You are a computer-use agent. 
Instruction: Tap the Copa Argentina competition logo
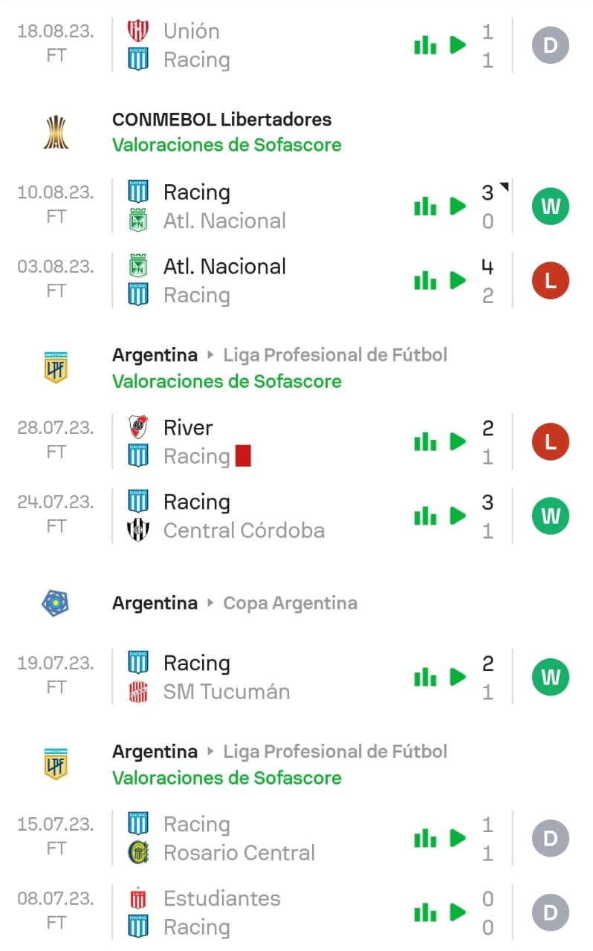tap(56, 603)
